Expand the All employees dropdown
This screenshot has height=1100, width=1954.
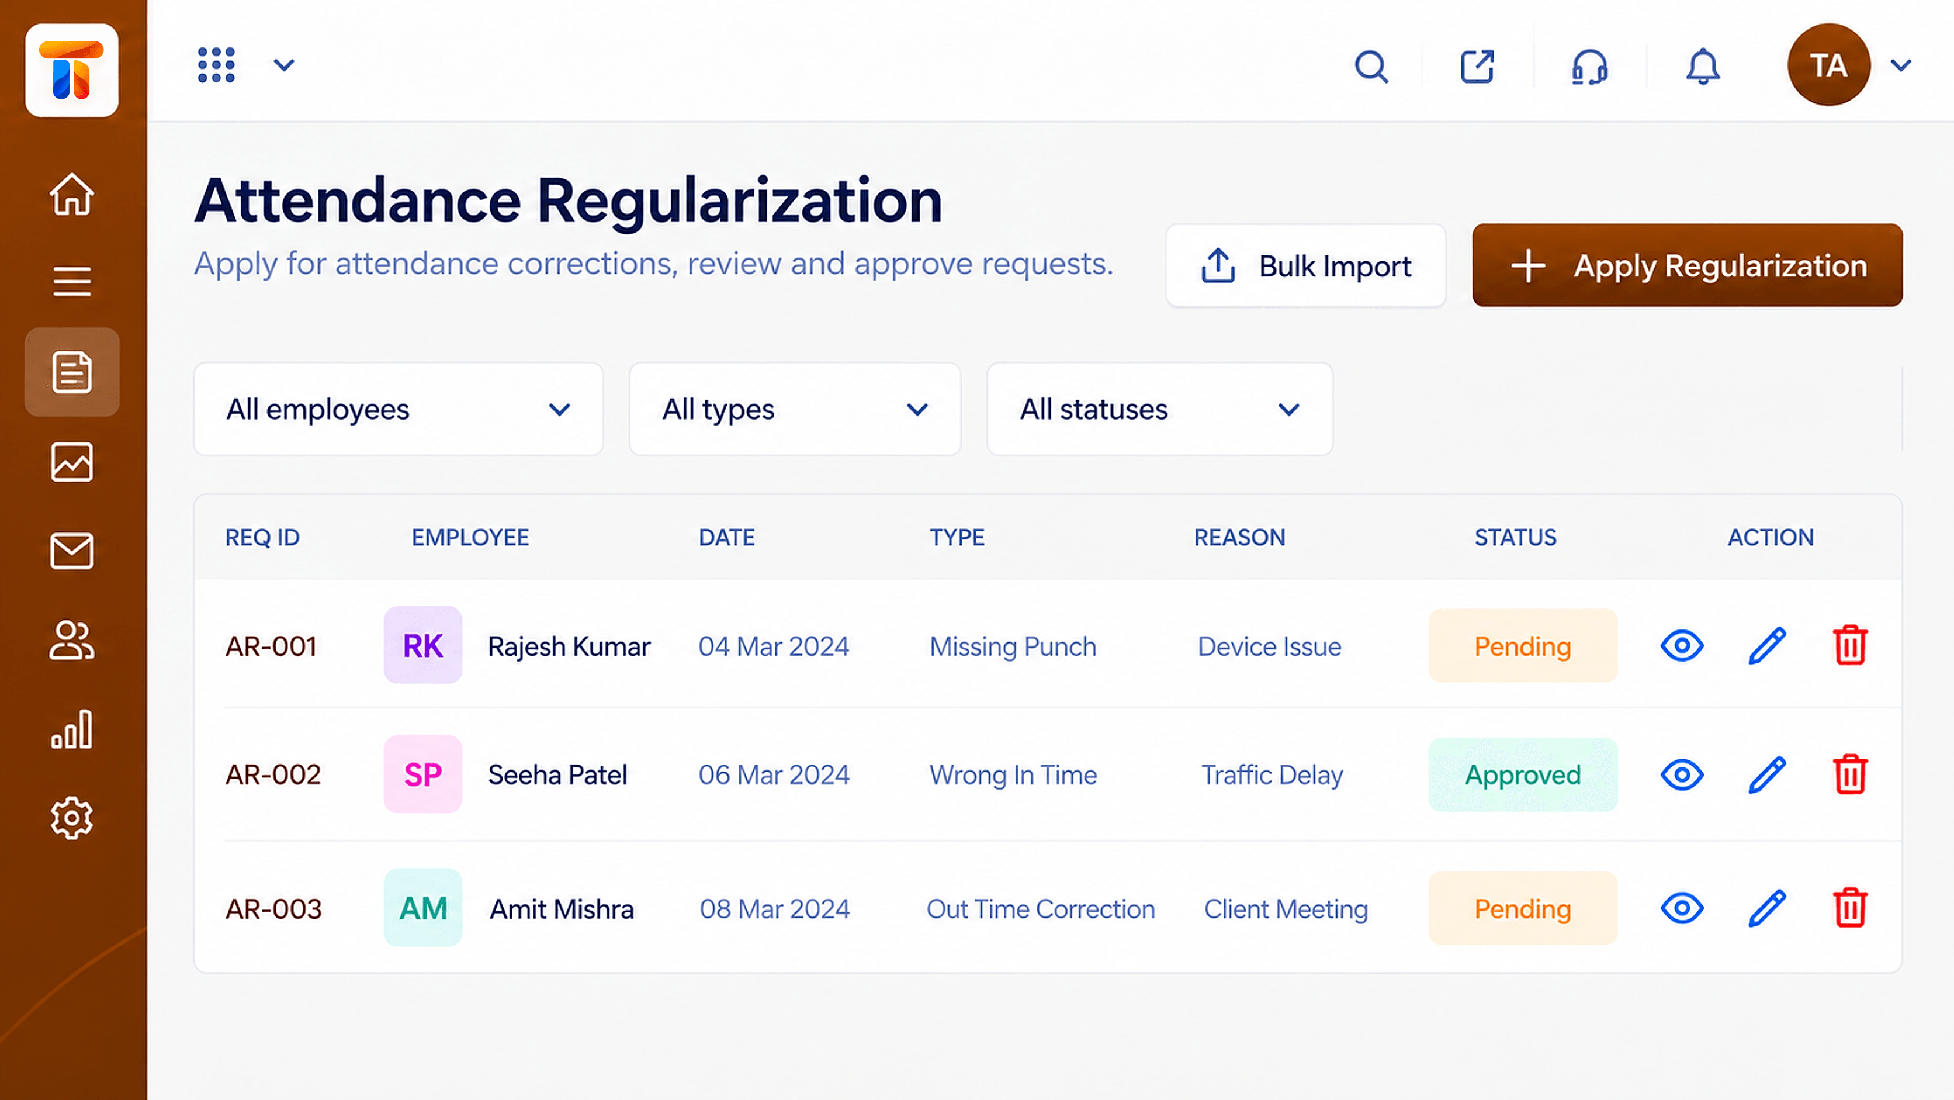pos(399,409)
